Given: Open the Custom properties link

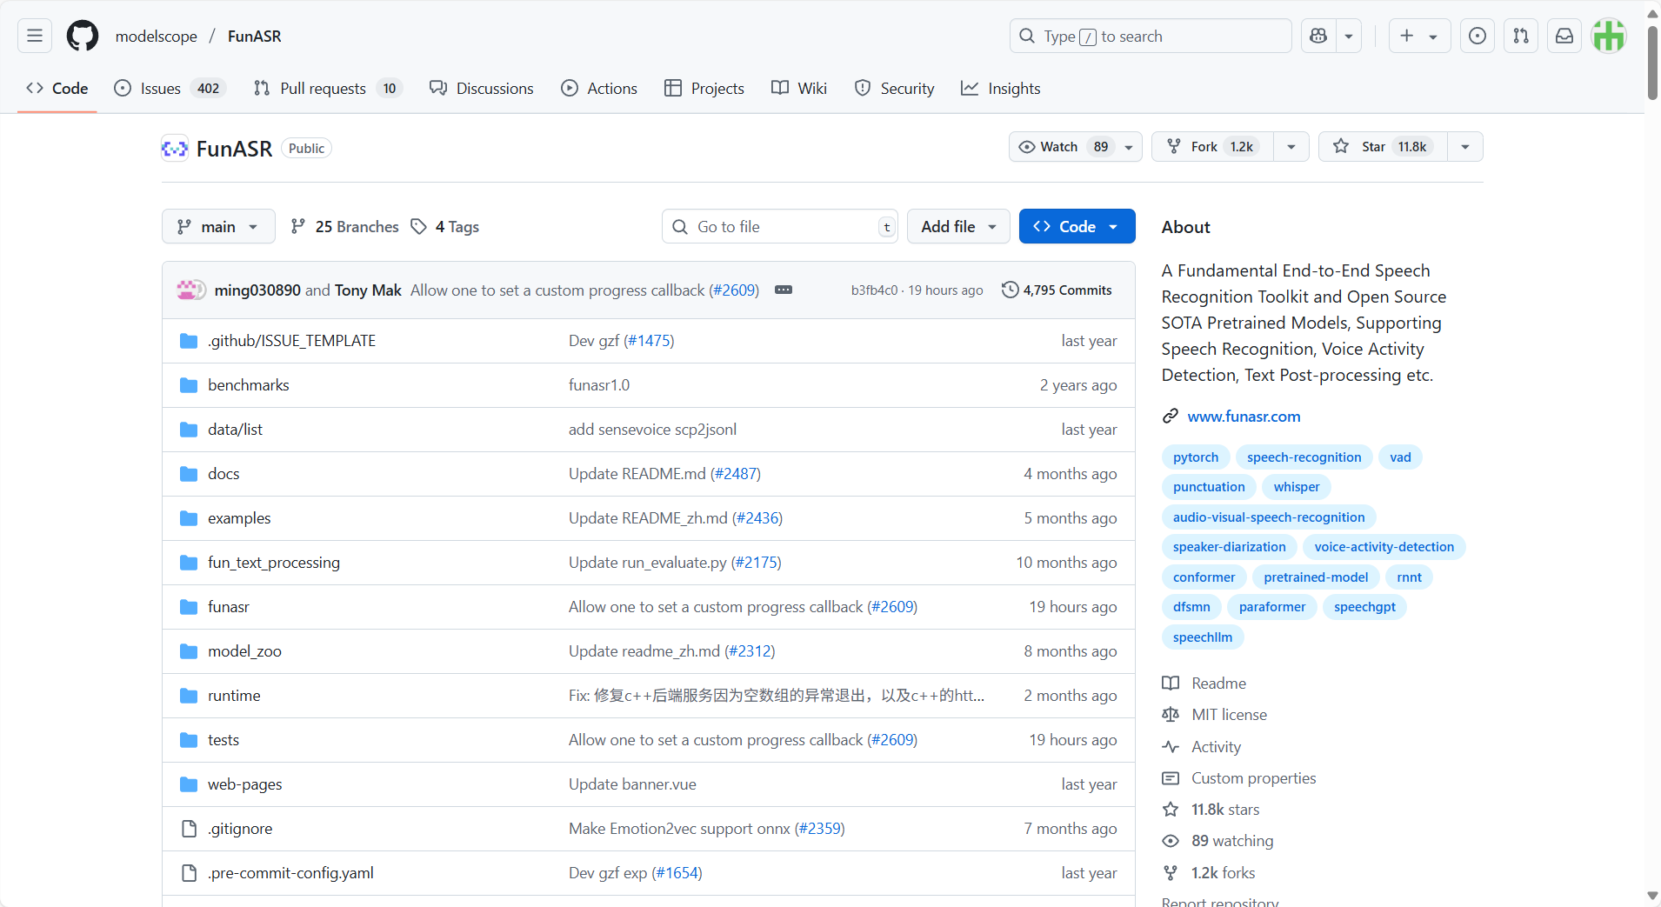Looking at the screenshot, I should 1239,777.
